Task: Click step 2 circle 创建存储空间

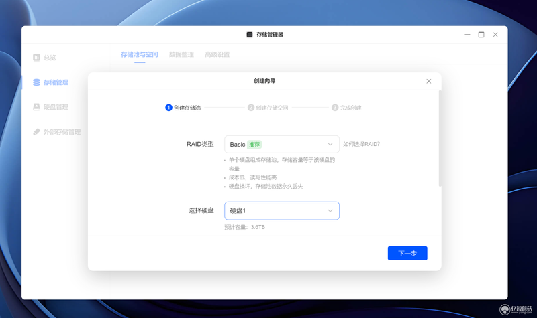Action: pyautogui.click(x=250, y=108)
